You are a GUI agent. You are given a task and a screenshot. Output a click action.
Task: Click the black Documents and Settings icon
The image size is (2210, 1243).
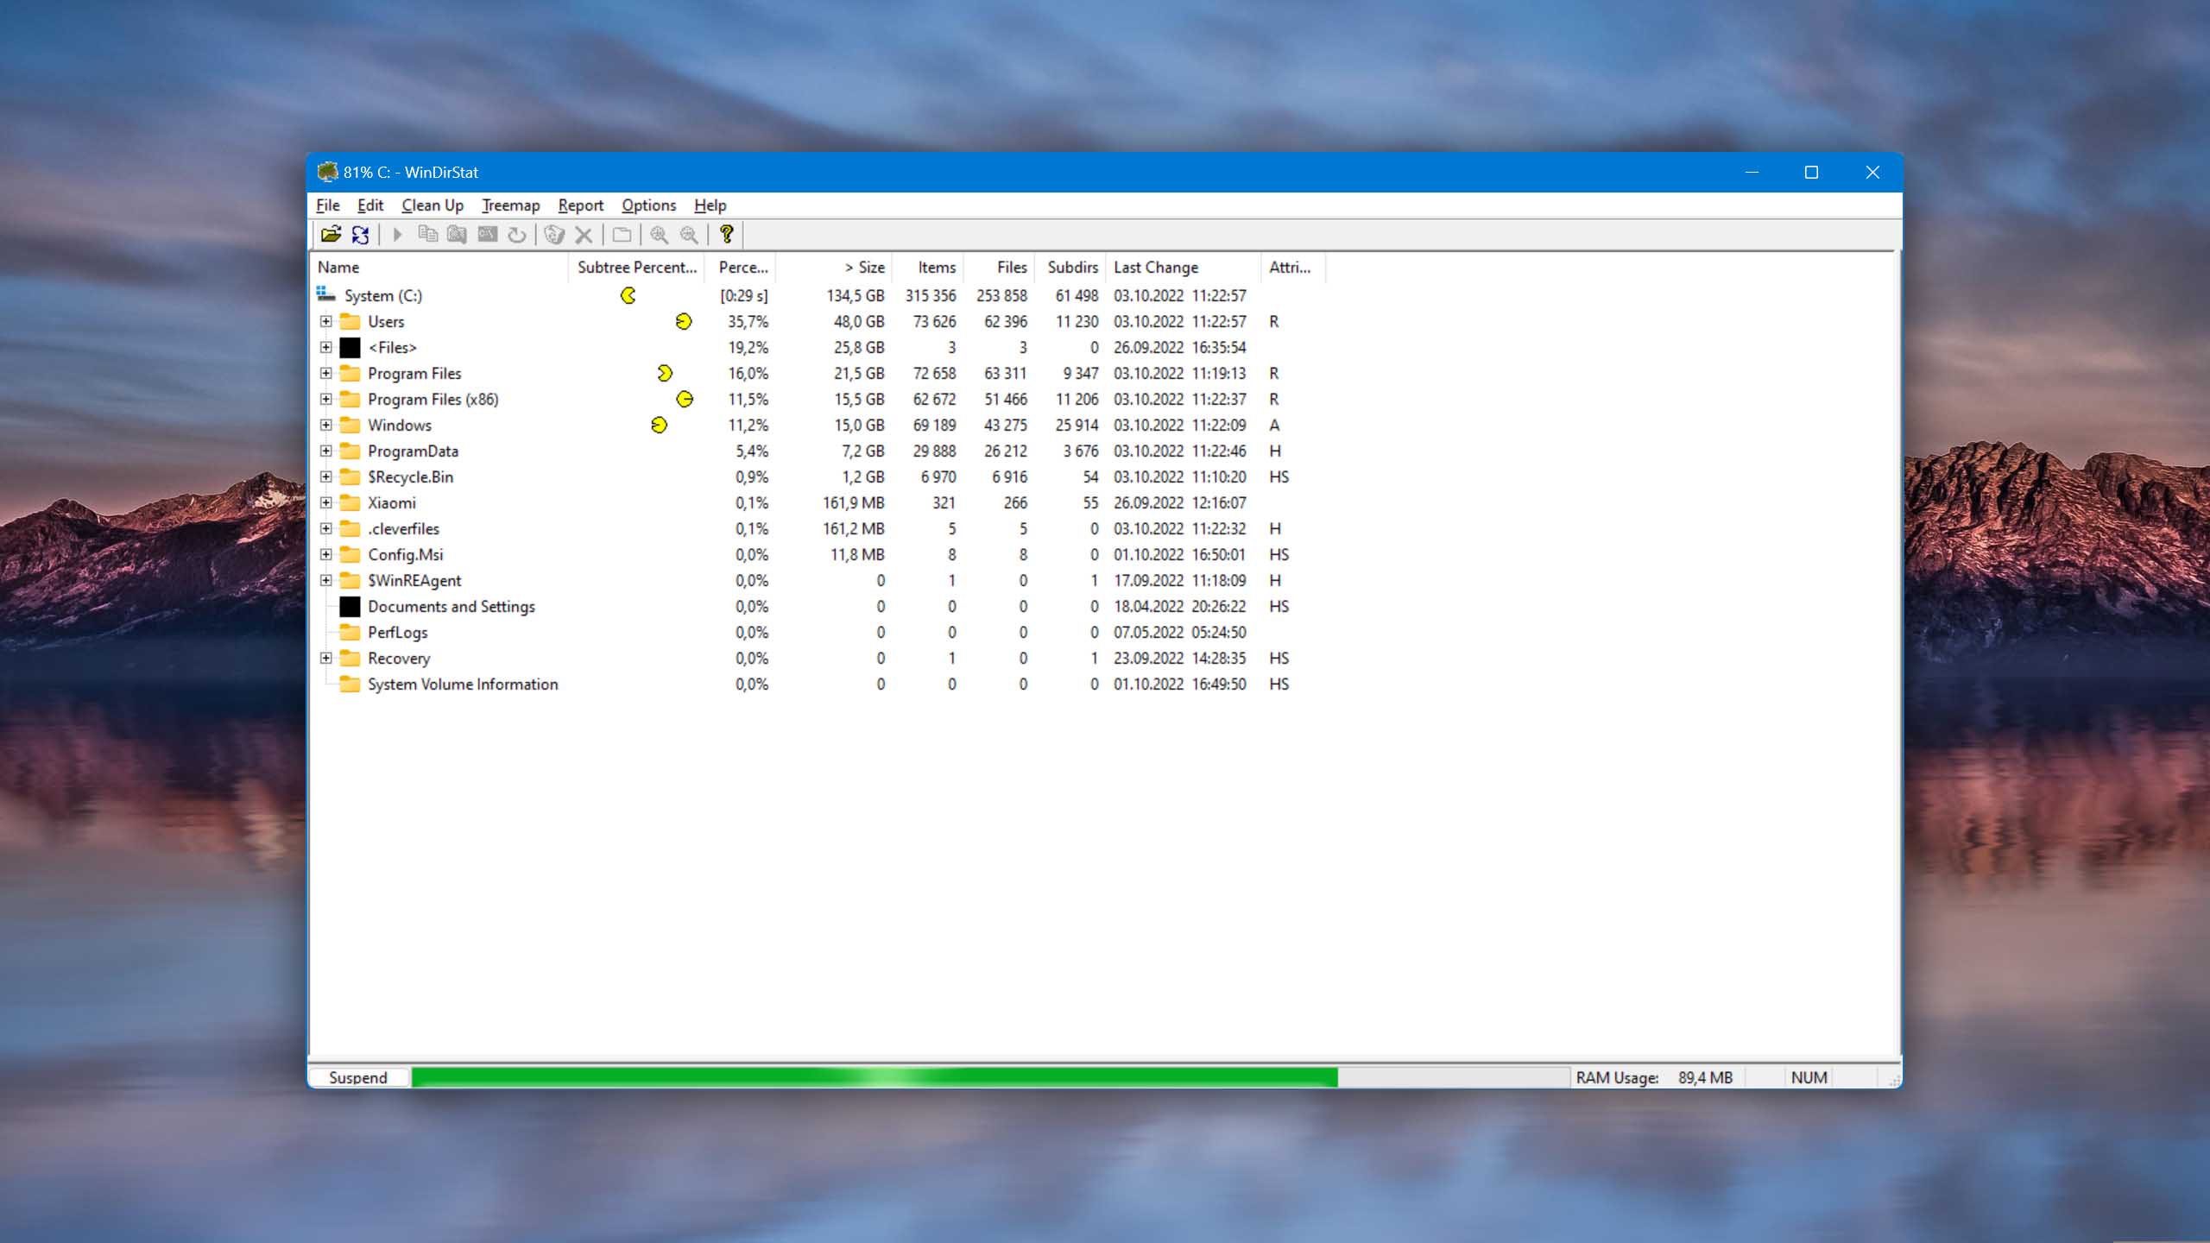pyautogui.click(x=350, y=606)
